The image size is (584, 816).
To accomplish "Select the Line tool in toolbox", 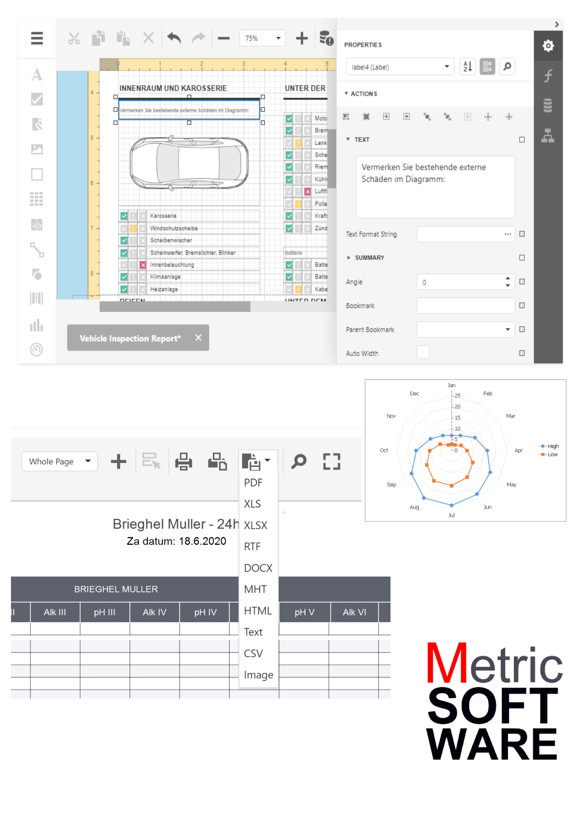I will [37, 250].
